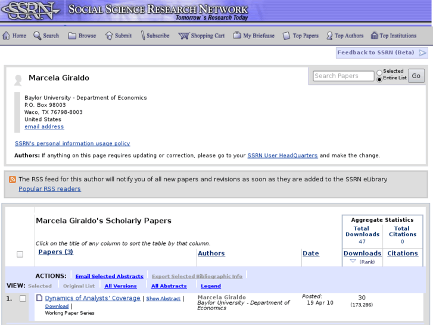Viewport: 433px width, 325px height.
Task: Click Download link for paper 1
Action: pyautogui.click(x=57, y=306)
